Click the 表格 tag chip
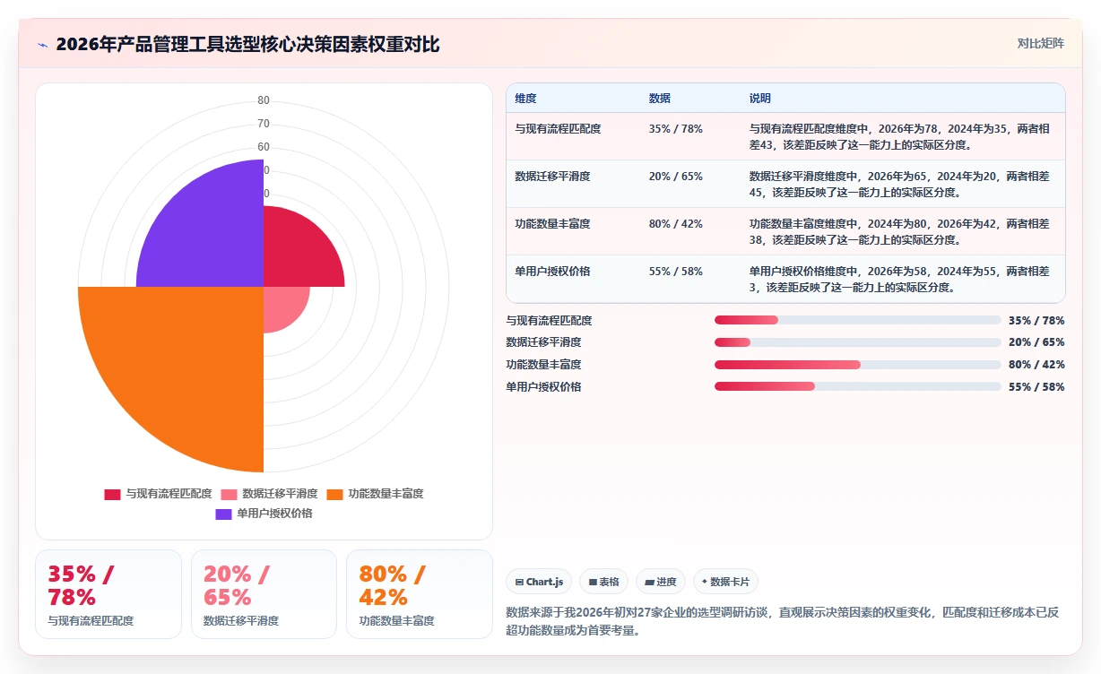 604,582
